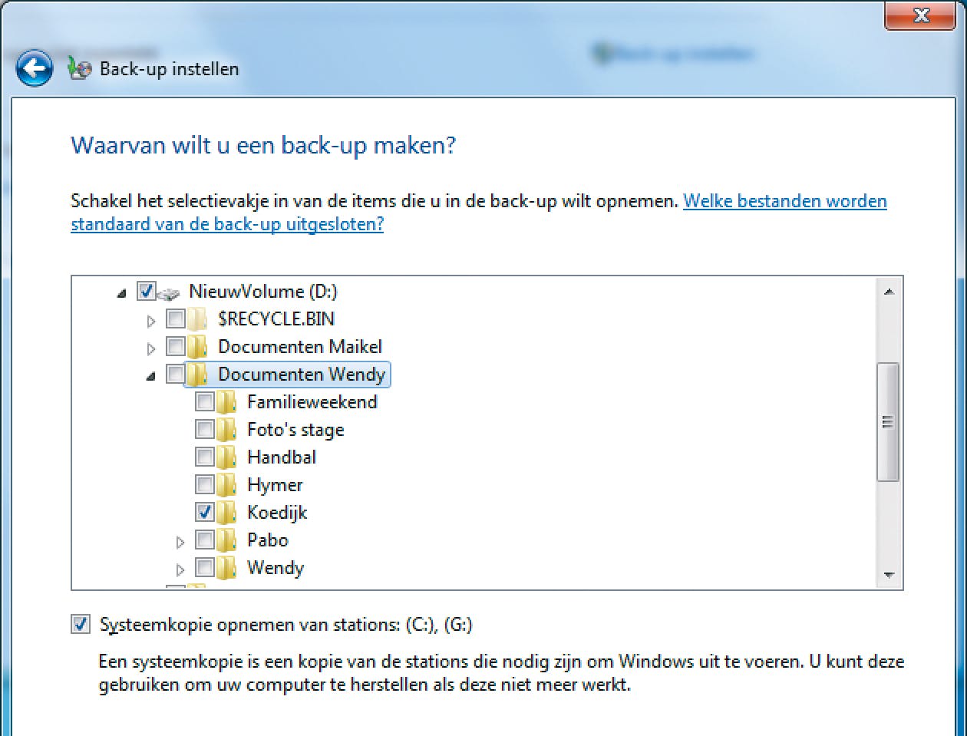Open the 'Welke bestanden worden standaard' help link
Image resolution: width=967 pixels, height=736 pixels.
pyautogui.click(x=479, y=213)
